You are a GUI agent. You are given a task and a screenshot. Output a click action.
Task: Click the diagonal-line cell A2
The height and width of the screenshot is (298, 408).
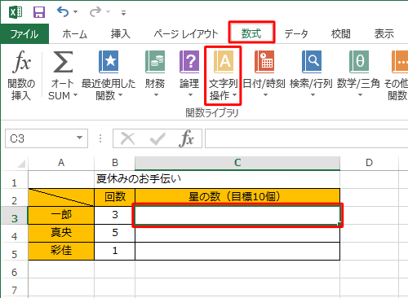pyautogui.click(x=61, y=197)
